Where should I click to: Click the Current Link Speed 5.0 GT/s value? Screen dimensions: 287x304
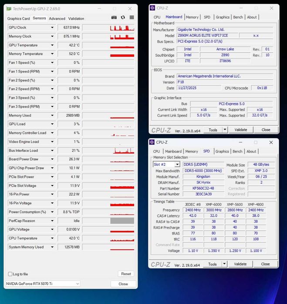click(x=203, y=116)
